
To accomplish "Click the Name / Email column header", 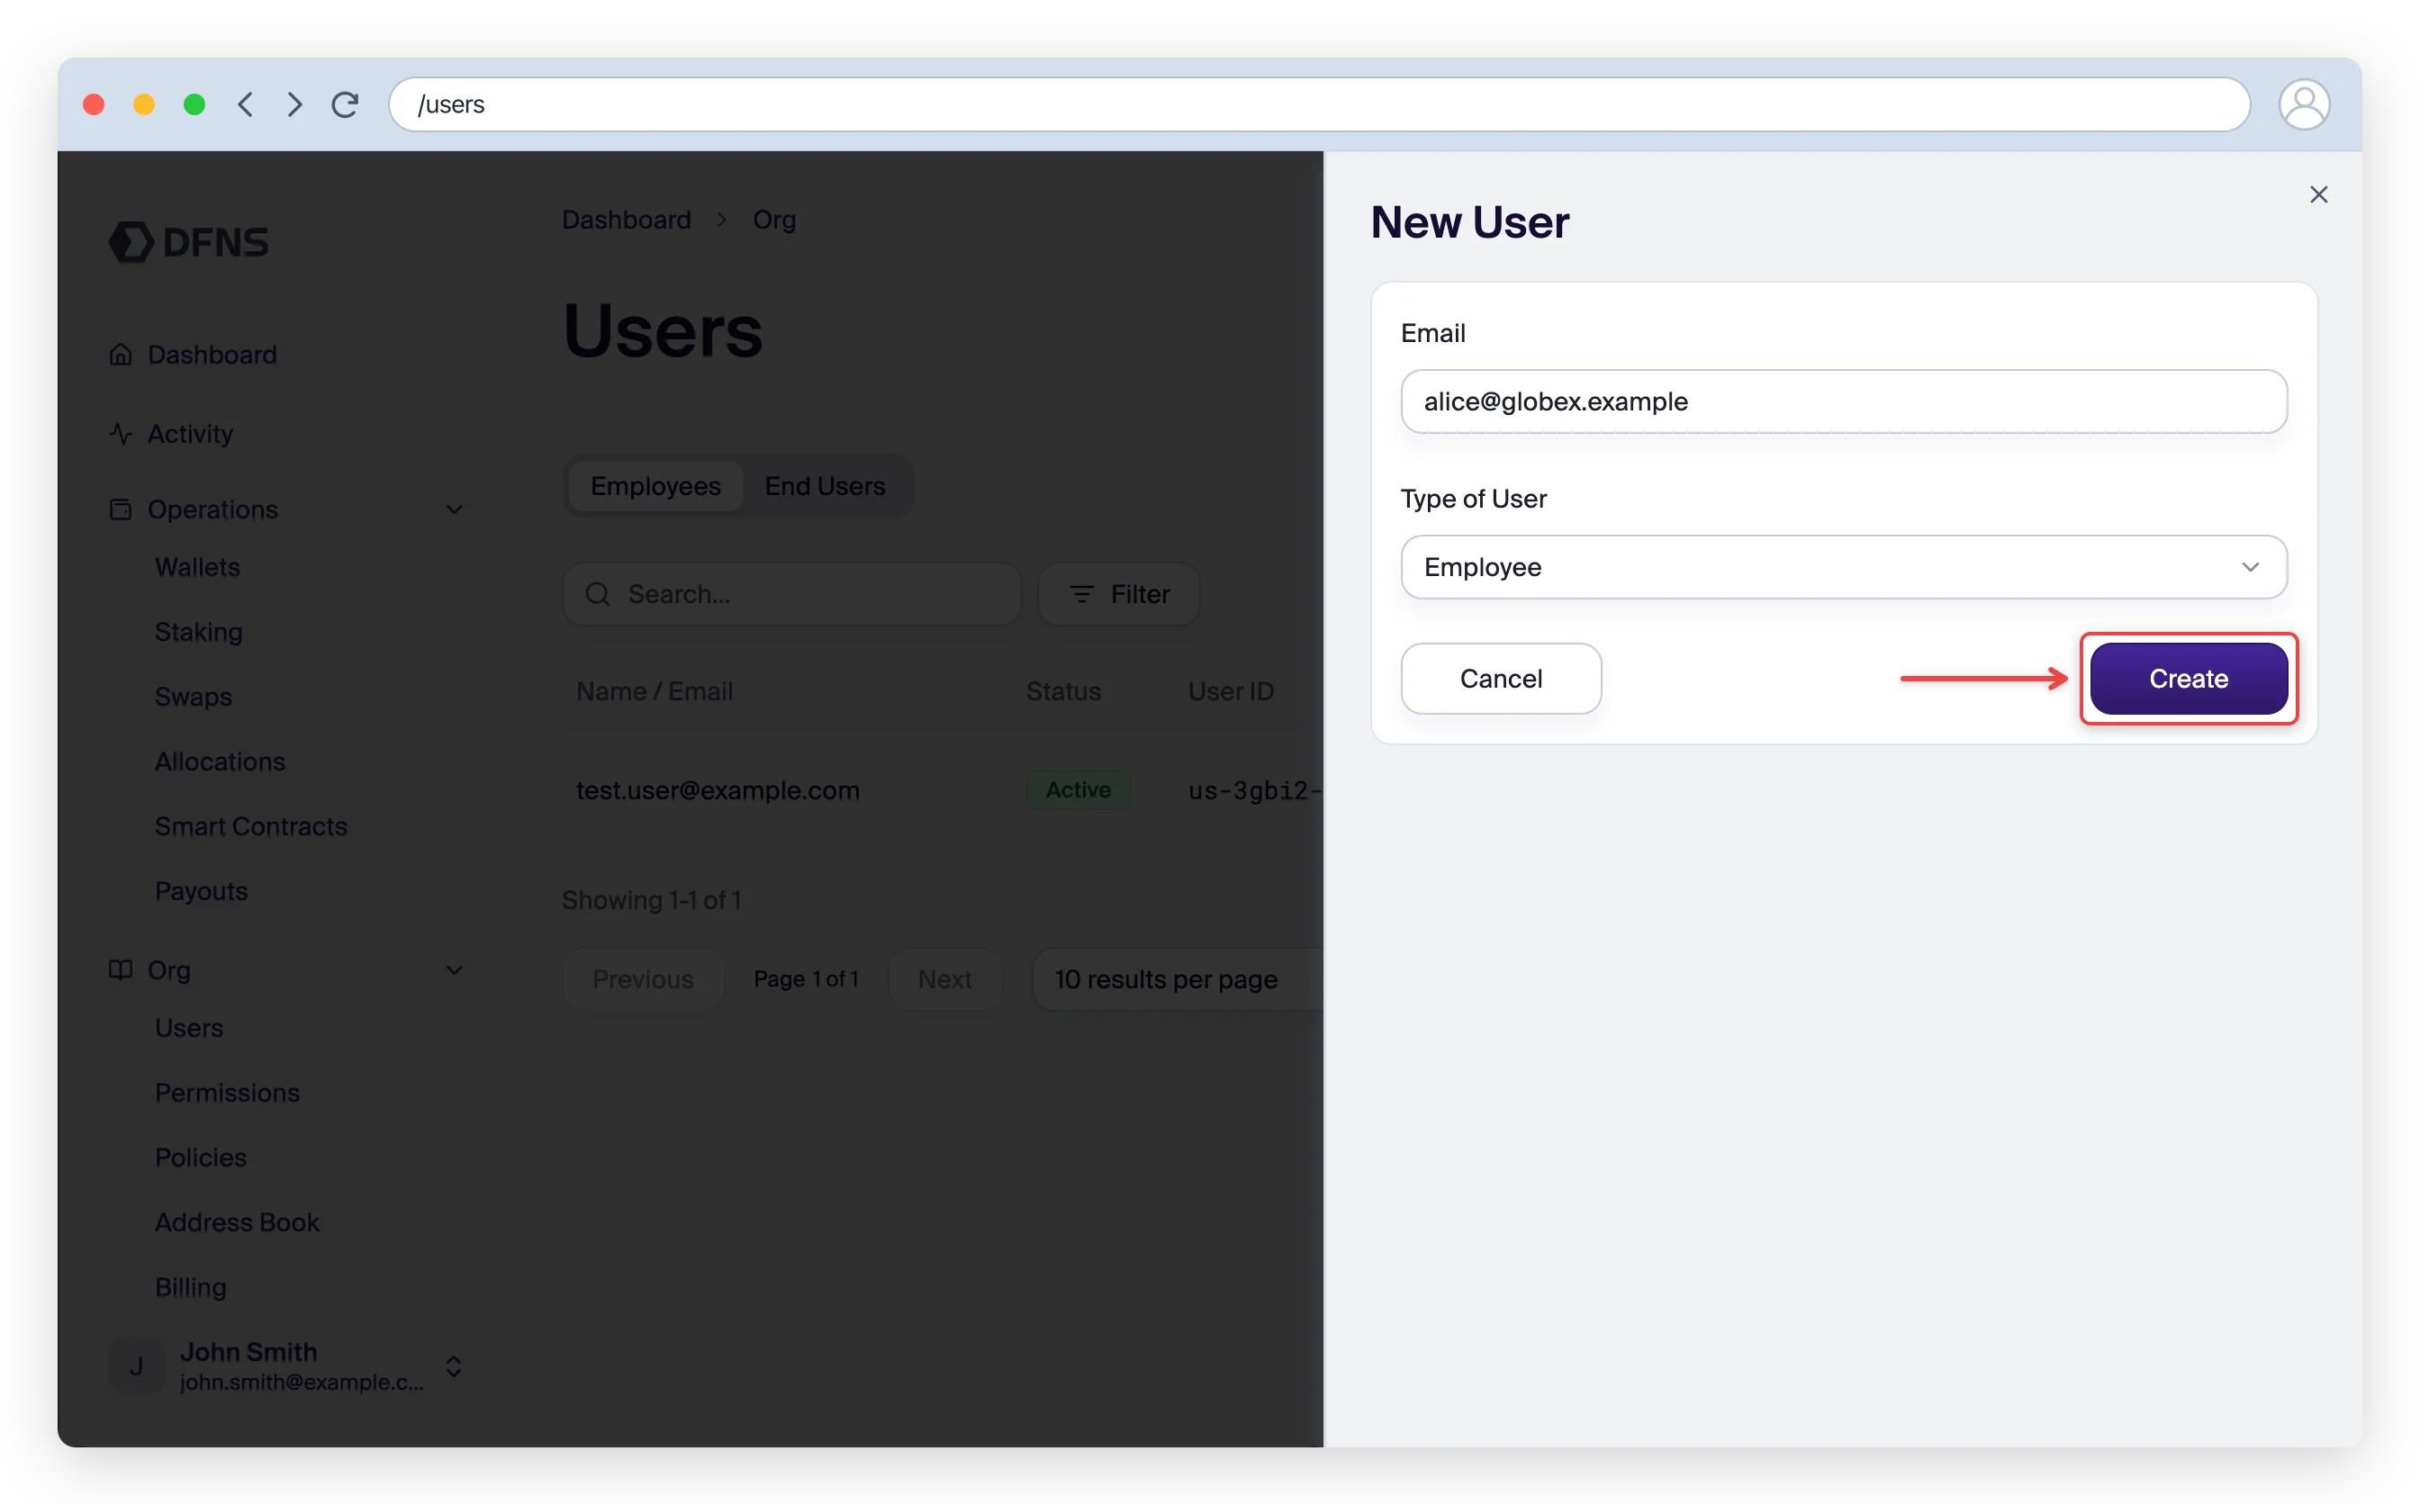I will 654,690.
